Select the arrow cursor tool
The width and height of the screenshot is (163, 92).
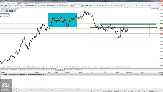pyautogui.click(x=121, y=6)
